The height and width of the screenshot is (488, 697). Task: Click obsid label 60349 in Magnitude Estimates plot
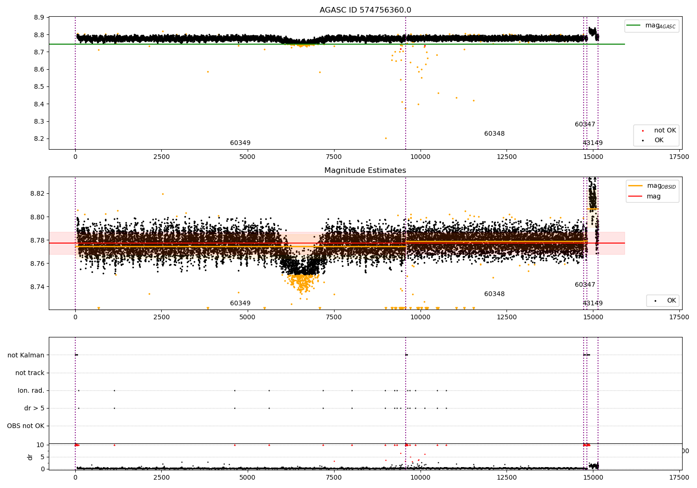point(240,303)
